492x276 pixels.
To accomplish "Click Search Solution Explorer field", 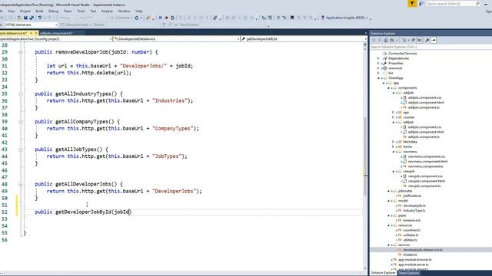I will pos(430,47).
